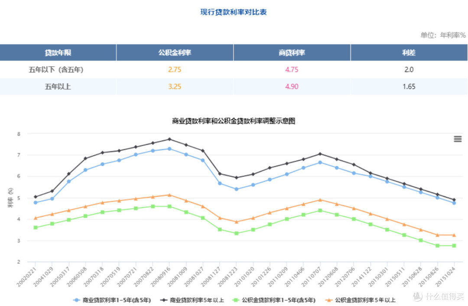Screen dimensions: 468x306
Task: Click the 20141122 x-axis date label
Action: click(x=361, y=277)
